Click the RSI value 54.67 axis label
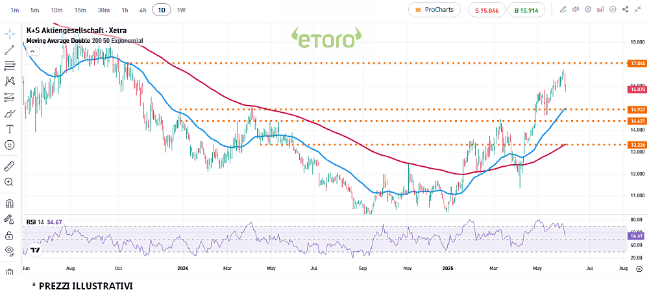The image size is (649, 292). [x=637, y=236]
